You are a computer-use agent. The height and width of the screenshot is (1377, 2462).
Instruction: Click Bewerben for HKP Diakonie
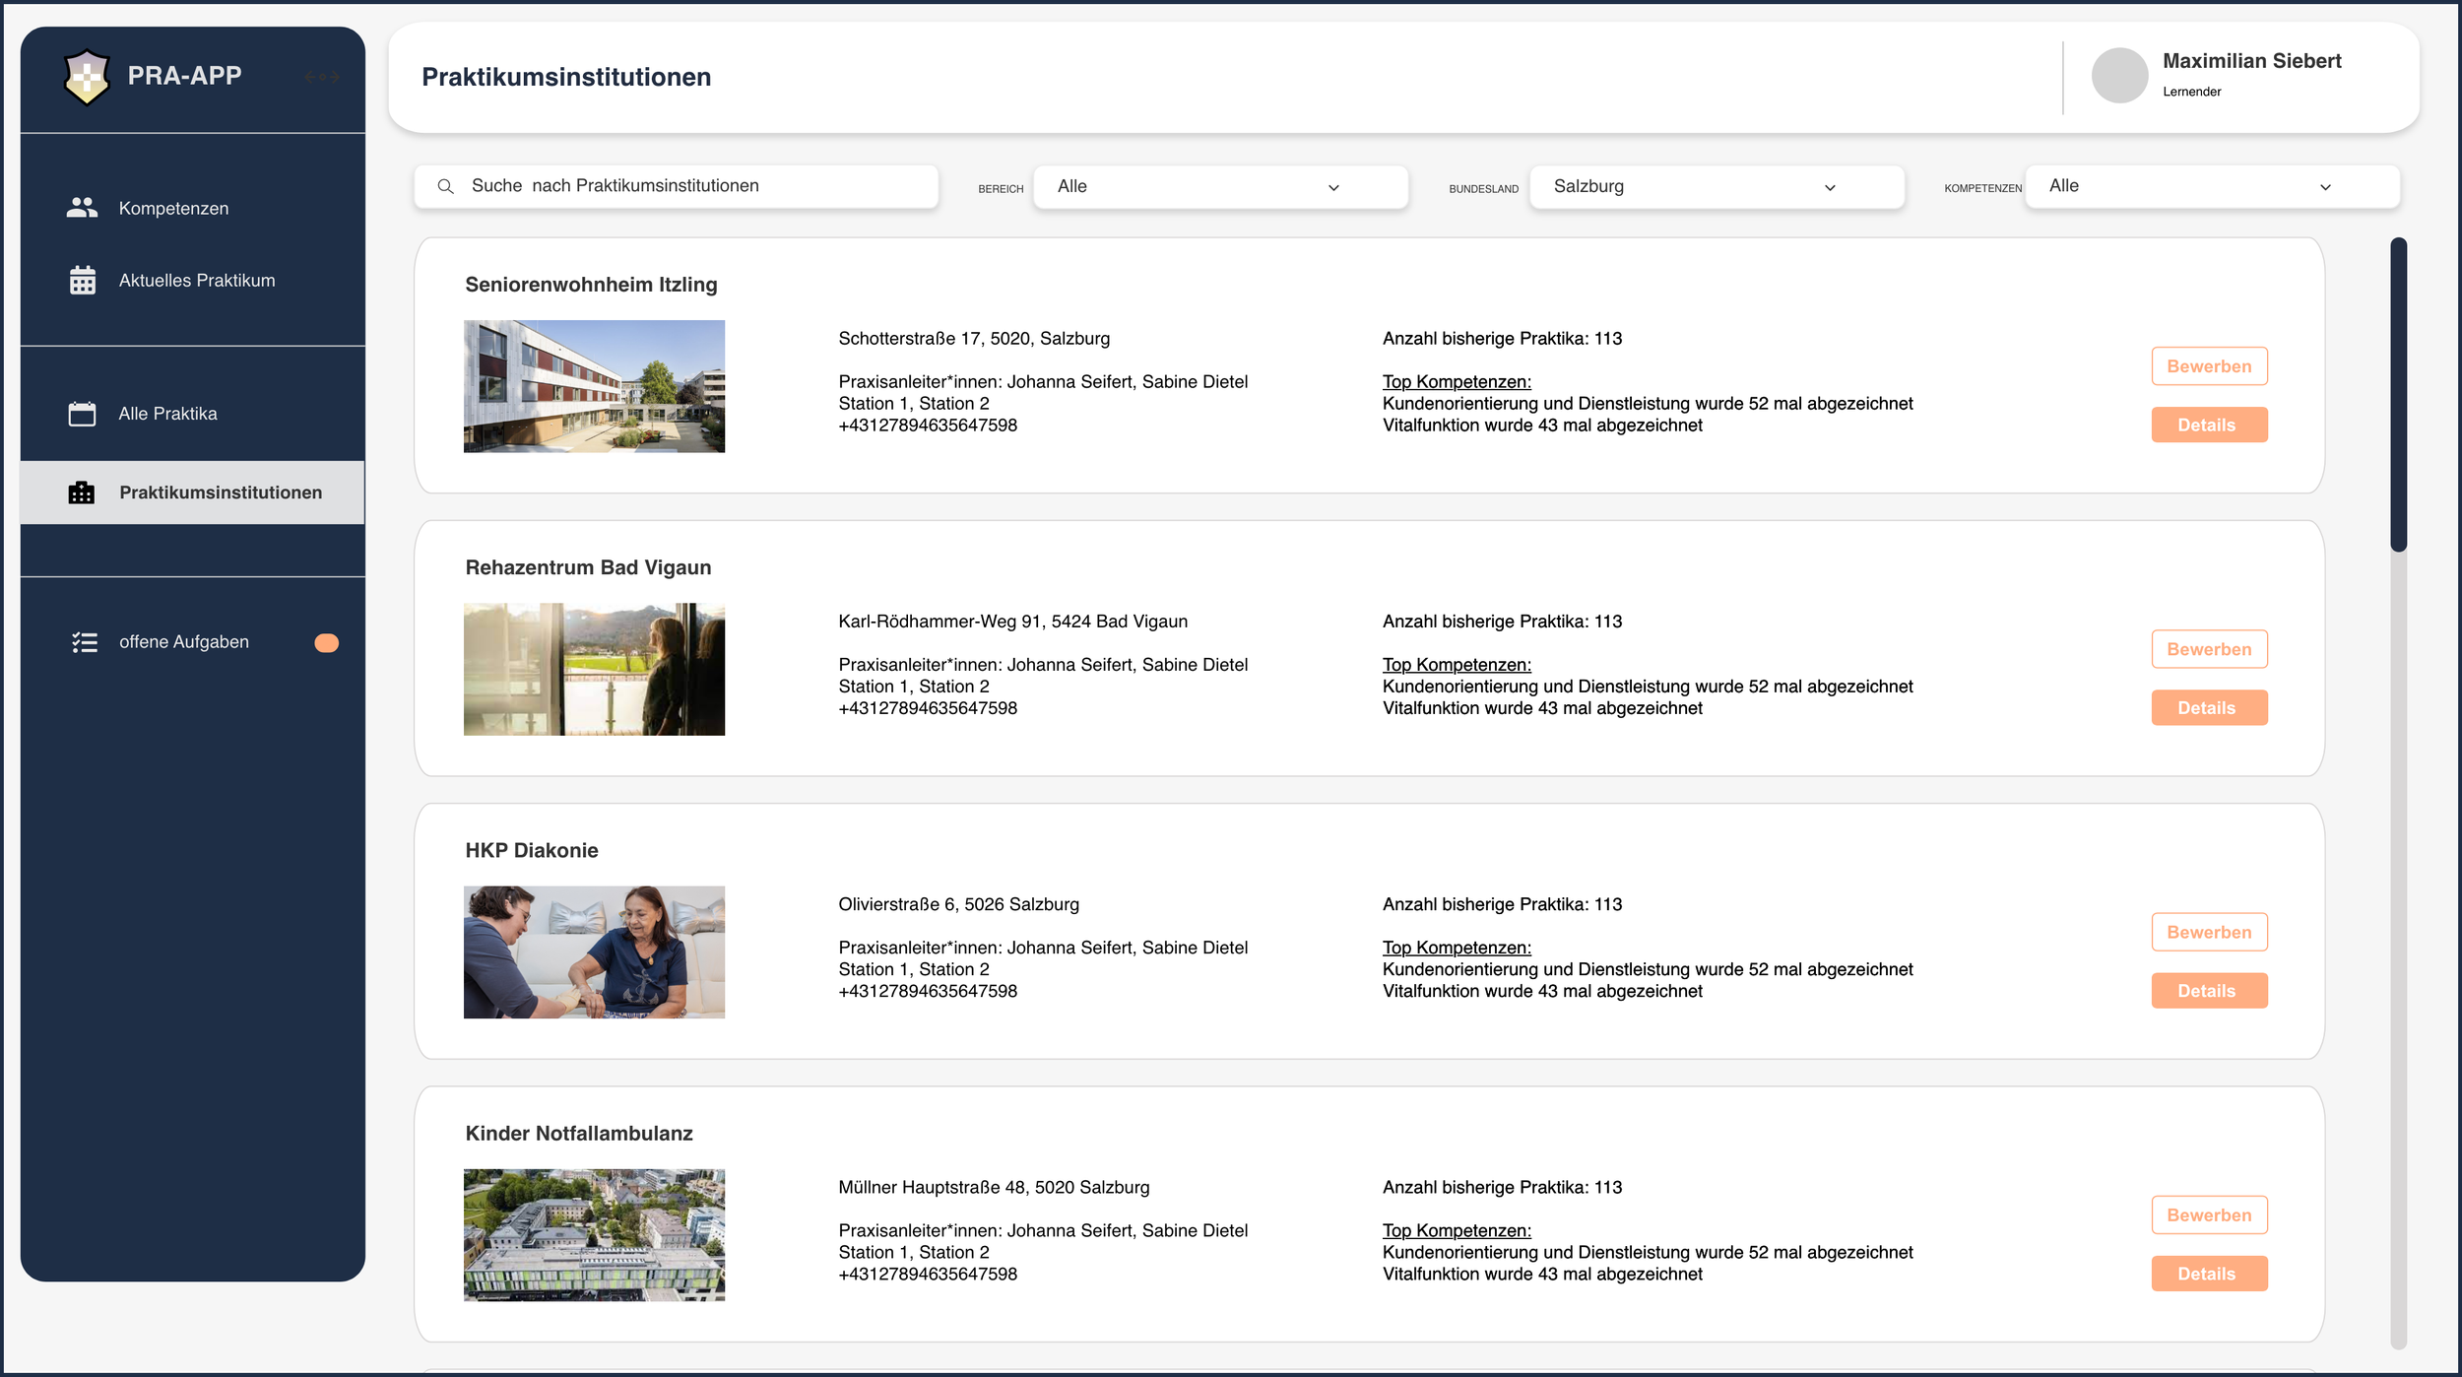(2209, 932)
